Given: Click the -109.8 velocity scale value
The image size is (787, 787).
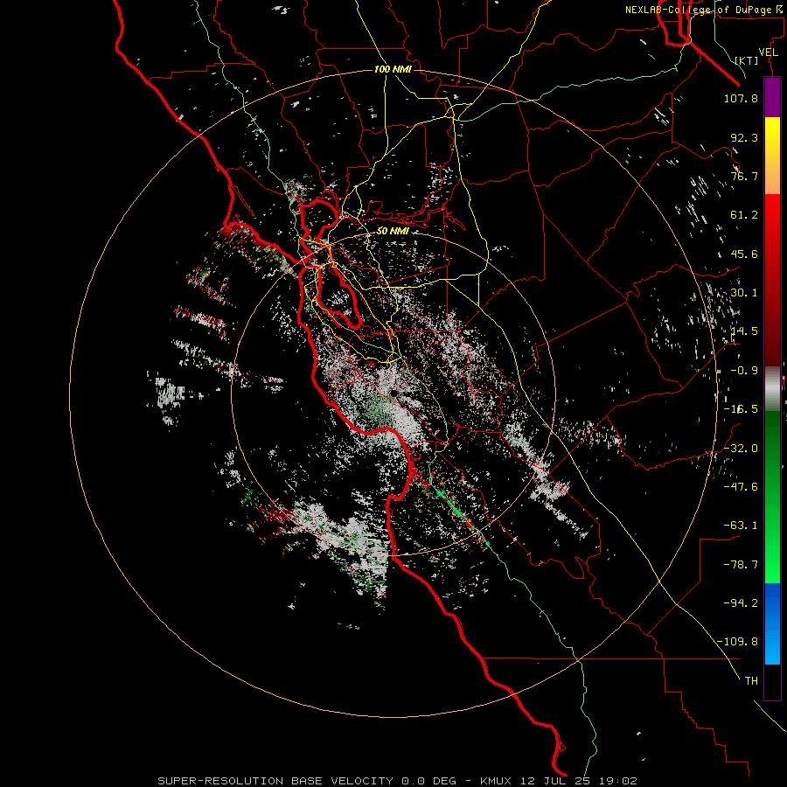Looking at the screenshot, I should tap(737, 642).
